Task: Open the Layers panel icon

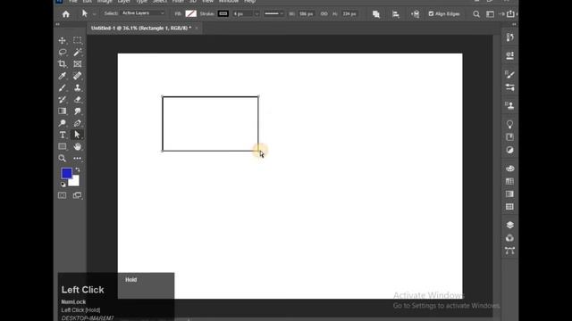Action: (510, 225)
